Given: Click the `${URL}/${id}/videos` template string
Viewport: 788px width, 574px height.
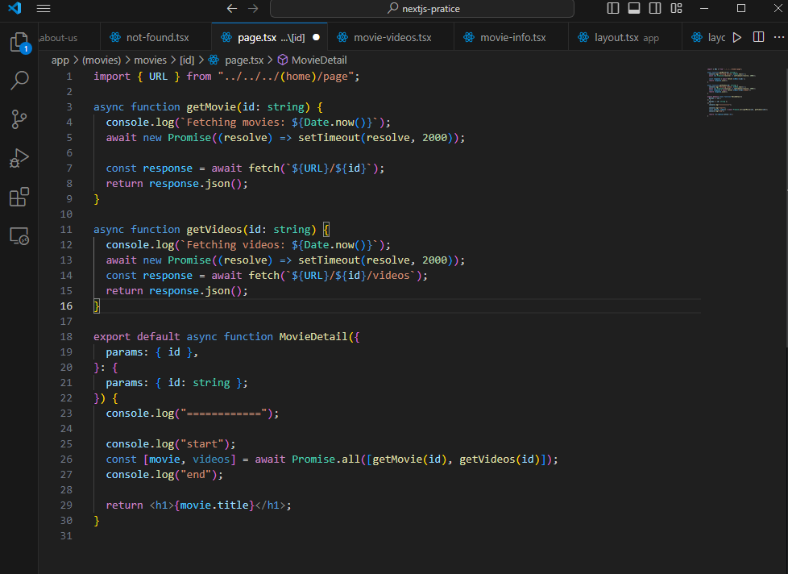Looking at the screenshot, I should point(350,276).
